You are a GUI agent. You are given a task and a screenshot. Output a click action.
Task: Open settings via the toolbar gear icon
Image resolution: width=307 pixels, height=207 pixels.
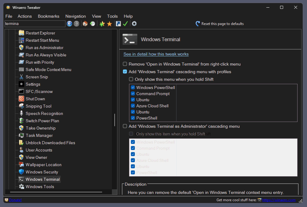[134, 24]
